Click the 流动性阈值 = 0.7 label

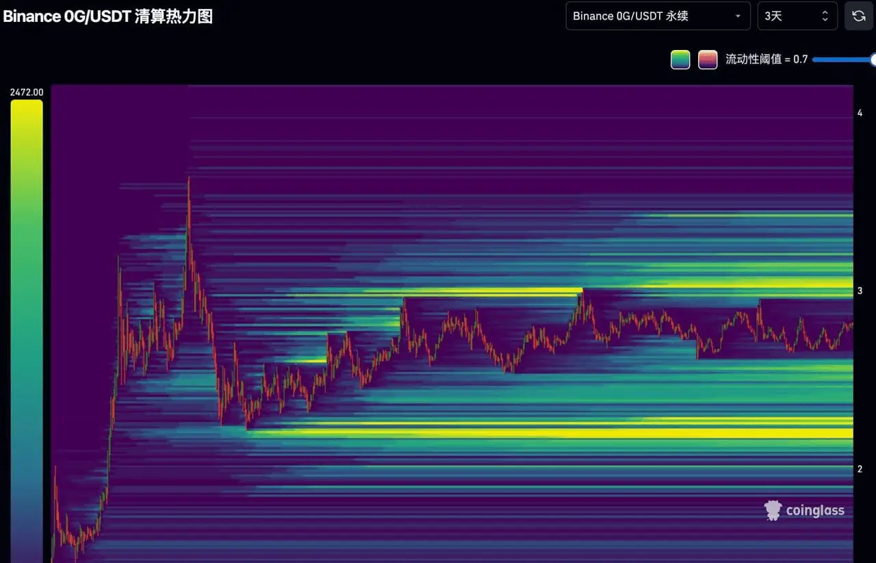(766, 60)
